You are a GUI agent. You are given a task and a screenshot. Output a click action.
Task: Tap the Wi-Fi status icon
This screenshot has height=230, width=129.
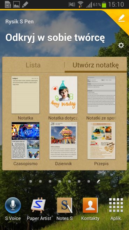coord(80,5)
